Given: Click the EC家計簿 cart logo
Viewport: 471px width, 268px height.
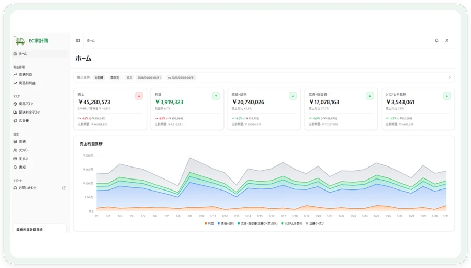Looking at the screenshot, I should 19,40.
